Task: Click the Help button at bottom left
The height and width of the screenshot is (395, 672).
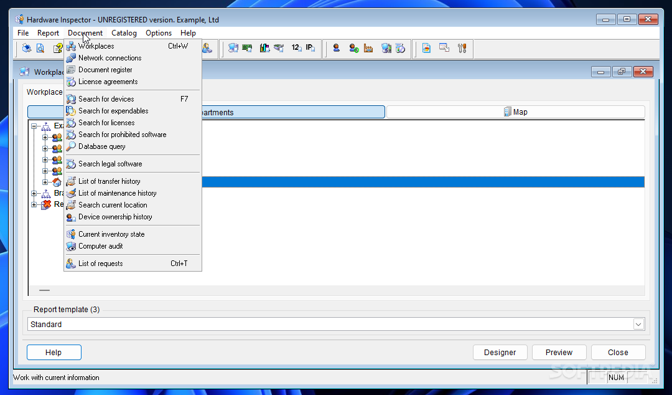Action: point(54,352)
